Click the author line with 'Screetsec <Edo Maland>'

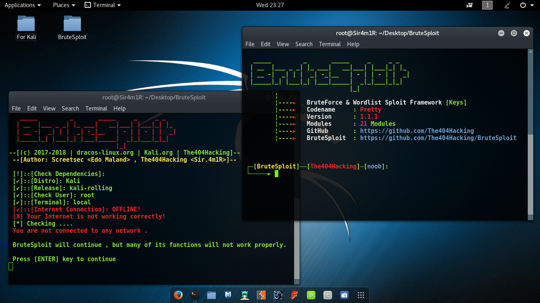pos(125,160)
